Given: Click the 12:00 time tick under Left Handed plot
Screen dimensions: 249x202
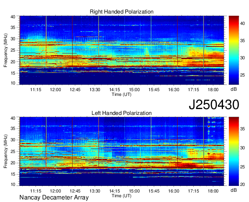Looking at the screenshot, I should click(55, 191).
